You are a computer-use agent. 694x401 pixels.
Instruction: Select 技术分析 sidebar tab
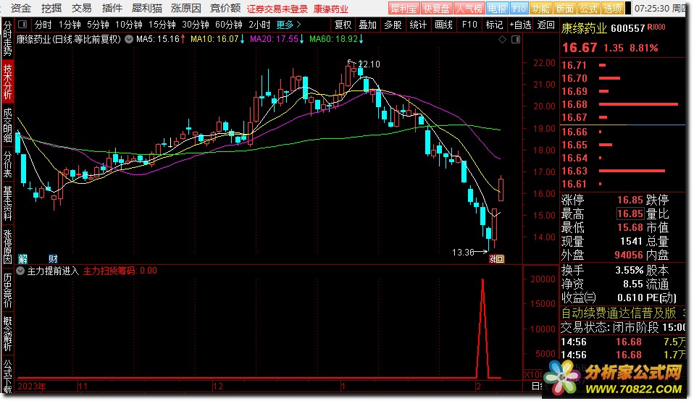(x=7, y=81)
